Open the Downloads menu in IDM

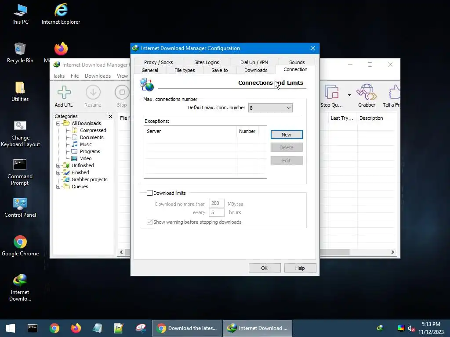[98, 76]
